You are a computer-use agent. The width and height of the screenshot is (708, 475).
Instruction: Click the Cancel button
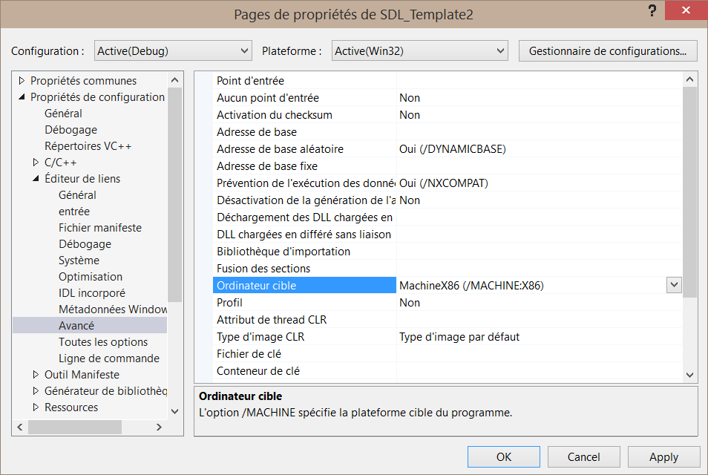click(x=583, y=456)
